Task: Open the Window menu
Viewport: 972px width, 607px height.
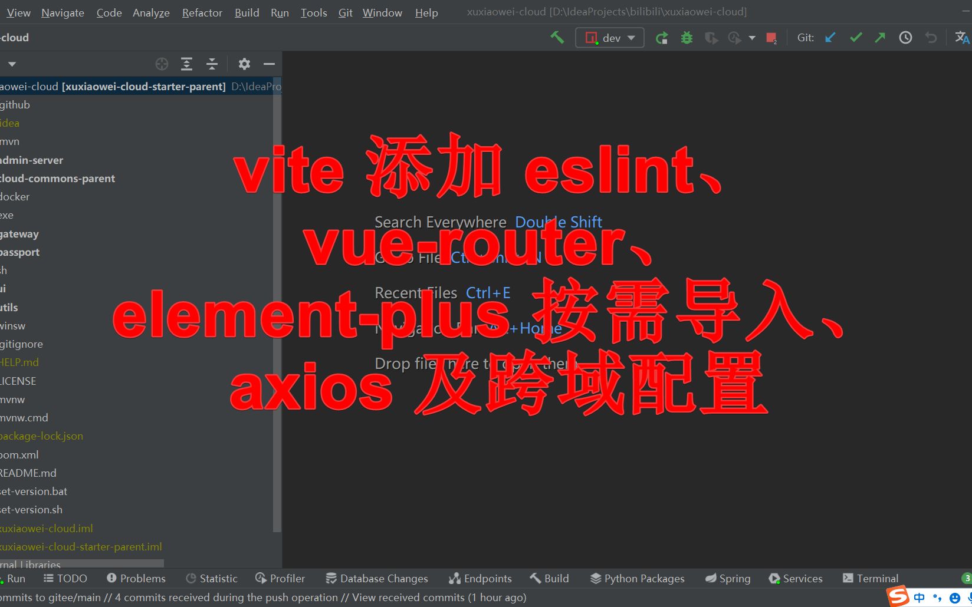Action: point(382,12)
